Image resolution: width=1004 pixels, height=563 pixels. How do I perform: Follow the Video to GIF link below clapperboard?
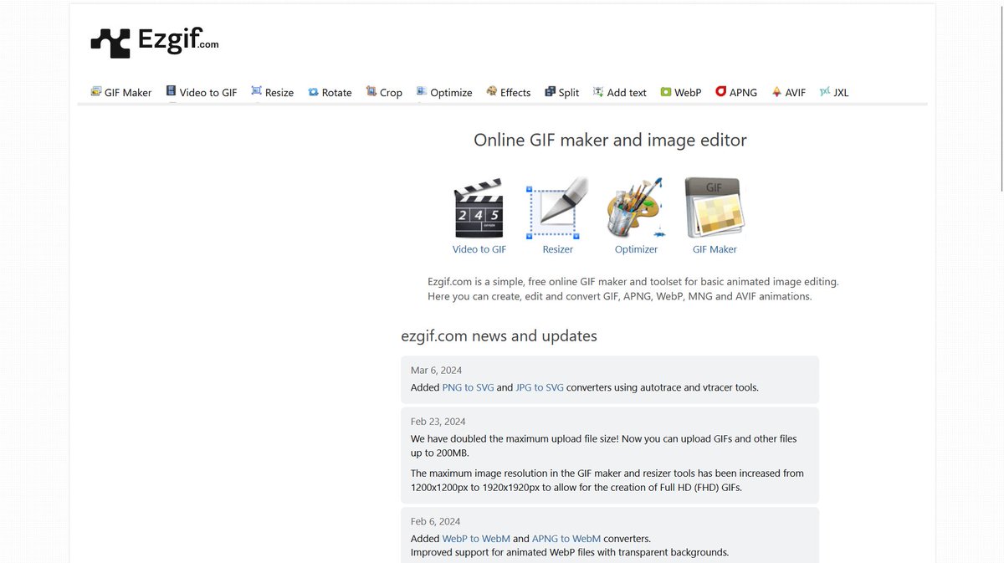(479, 249)
